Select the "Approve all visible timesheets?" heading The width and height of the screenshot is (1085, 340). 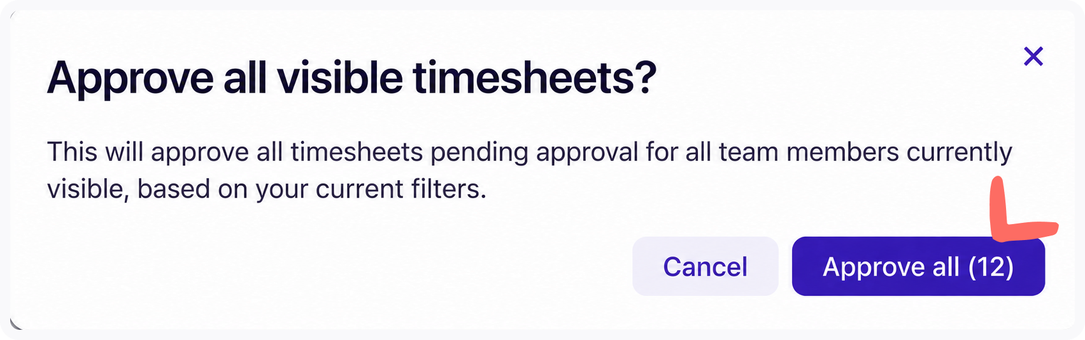coord(351,79)
